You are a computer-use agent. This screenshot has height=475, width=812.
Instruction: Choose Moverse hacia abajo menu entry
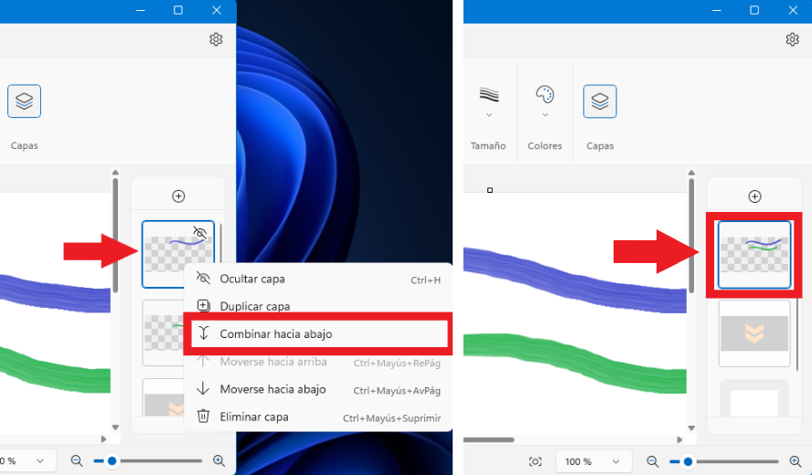tap(318, 389)
